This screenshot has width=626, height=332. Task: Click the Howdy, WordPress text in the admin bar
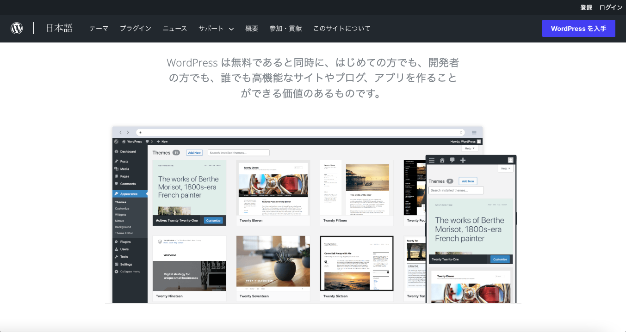(463, 141)
